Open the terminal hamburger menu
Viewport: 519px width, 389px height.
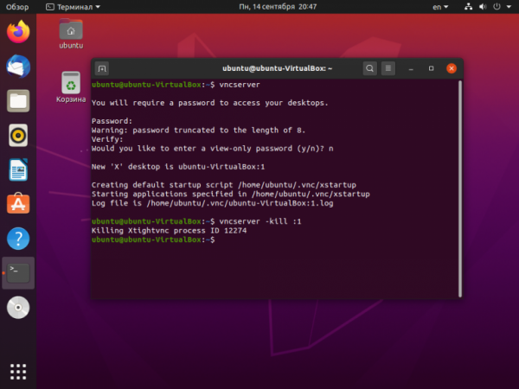tap(388, 68)
